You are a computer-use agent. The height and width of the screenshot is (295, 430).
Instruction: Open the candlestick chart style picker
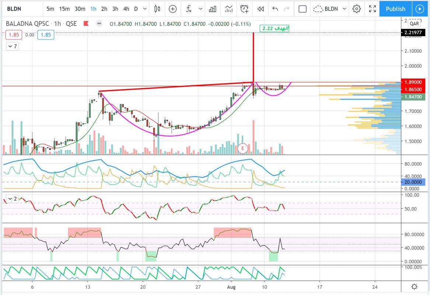157,9
